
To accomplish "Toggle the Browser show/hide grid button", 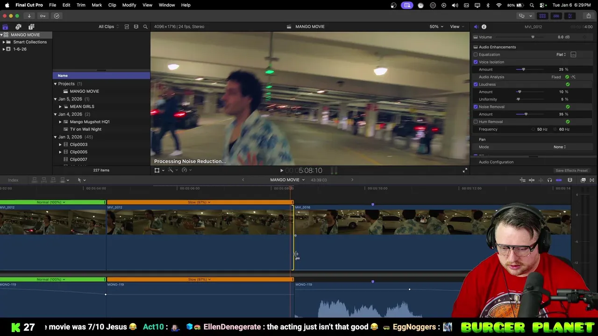I will tap(542, 16).
